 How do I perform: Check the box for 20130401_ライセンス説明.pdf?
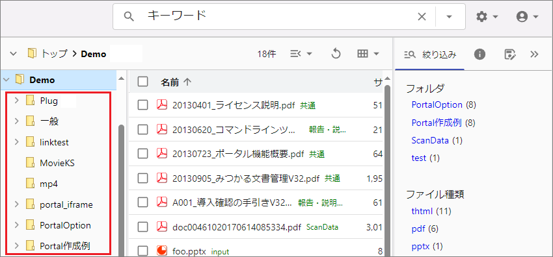click(x=143, y=104)
